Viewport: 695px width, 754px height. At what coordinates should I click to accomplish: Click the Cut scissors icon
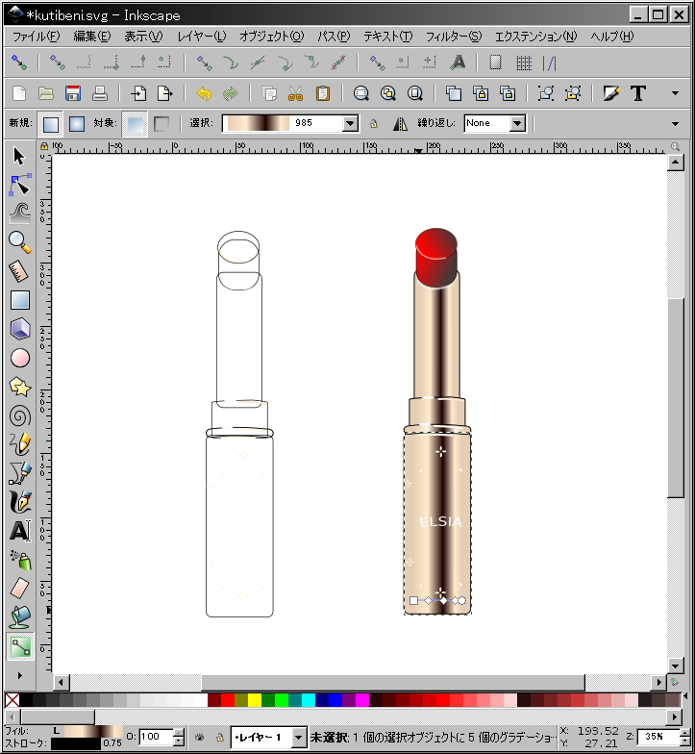click(x=296, y=93)
